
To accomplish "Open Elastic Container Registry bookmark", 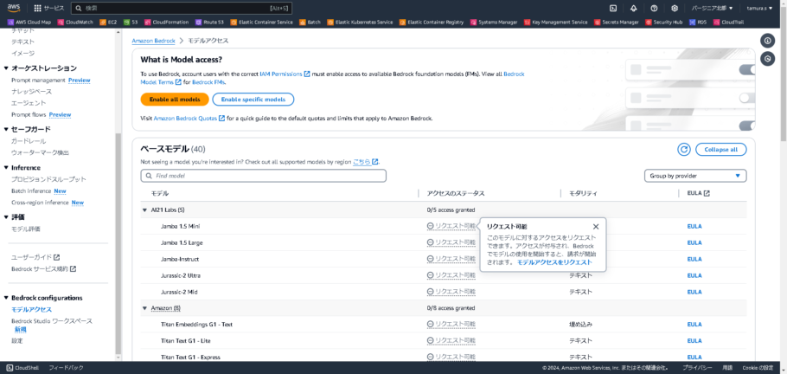I will [432, 23].
